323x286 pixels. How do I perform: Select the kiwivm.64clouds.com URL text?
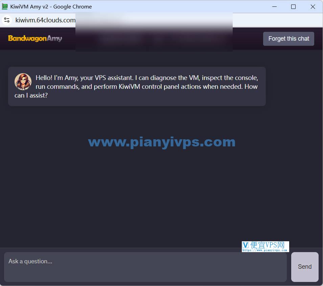[x=45, y=20]
